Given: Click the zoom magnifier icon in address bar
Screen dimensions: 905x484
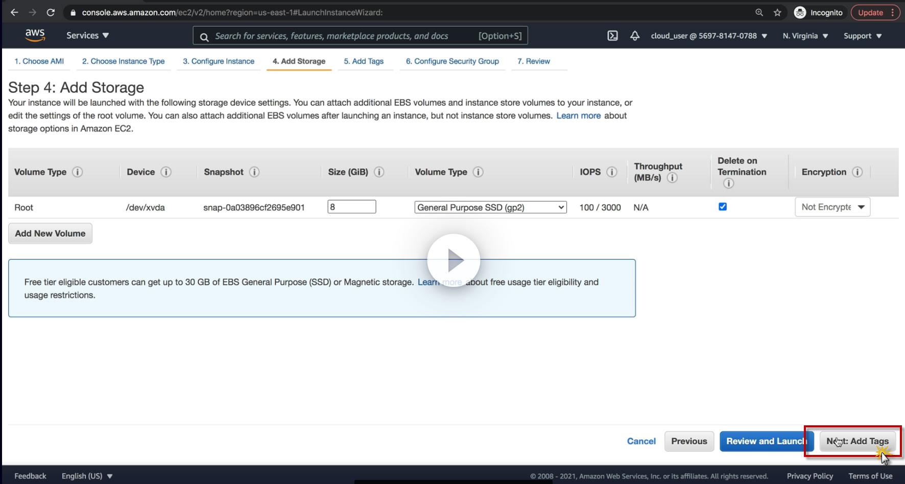Looking at the screenshot, I should [759, 13].
